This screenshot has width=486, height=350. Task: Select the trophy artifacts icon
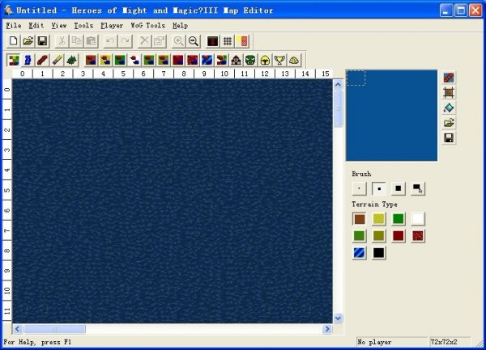(x=279, y=60)
